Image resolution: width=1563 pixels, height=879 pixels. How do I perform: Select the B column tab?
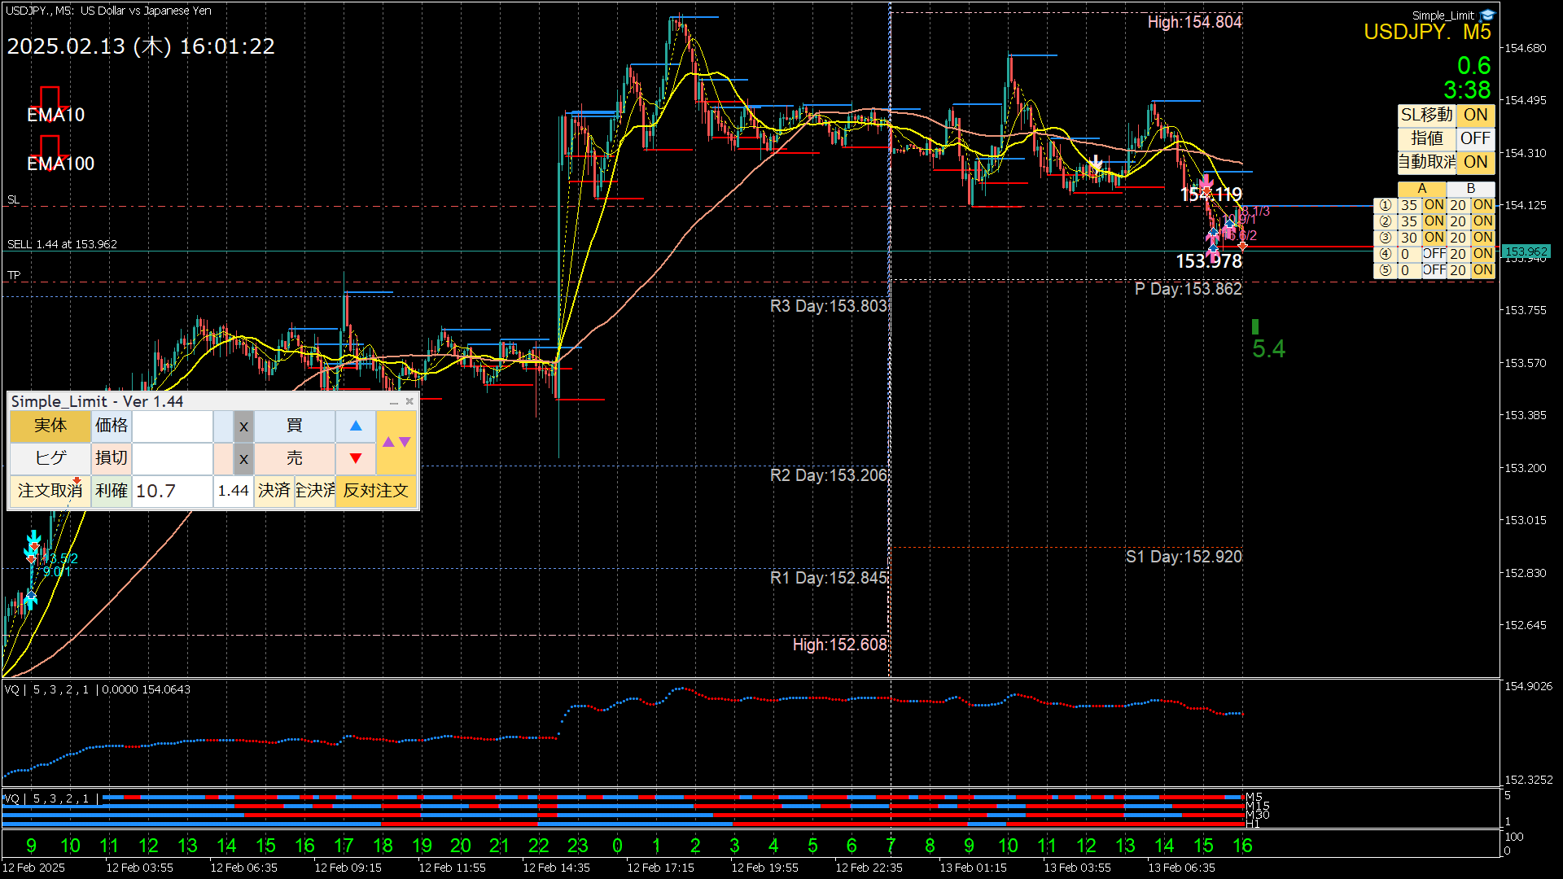1470,189
